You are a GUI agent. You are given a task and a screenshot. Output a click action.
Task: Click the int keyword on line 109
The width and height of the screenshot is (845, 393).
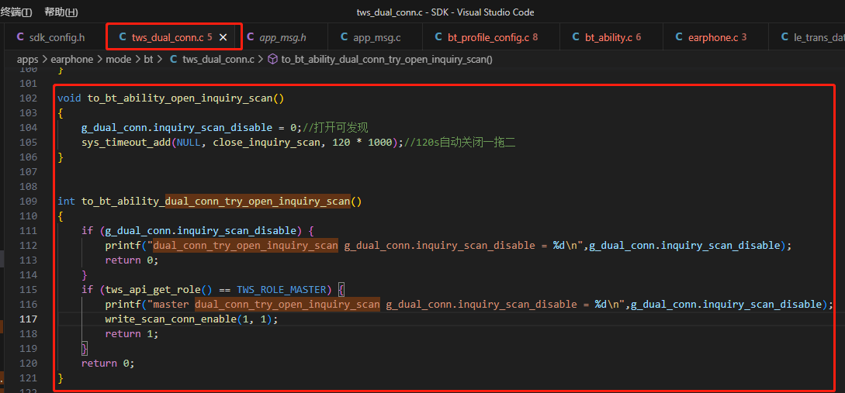tap(66, 201)
